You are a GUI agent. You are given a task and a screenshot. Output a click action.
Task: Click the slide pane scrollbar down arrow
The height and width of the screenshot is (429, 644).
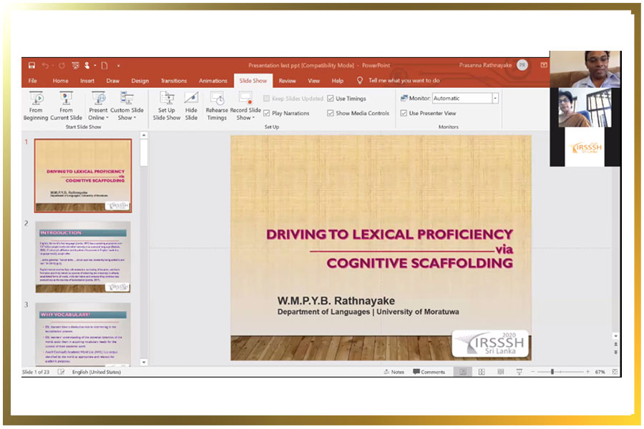(144, 362)
